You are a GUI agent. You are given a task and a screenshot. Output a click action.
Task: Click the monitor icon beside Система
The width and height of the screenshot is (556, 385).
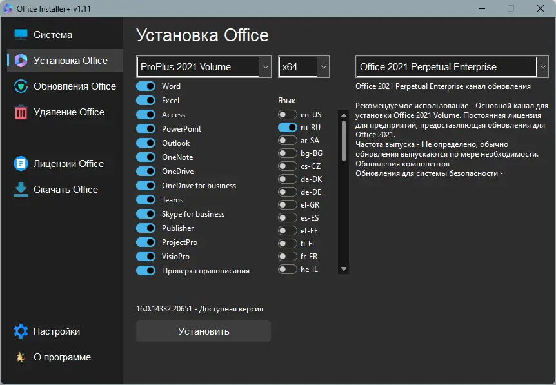click(21, 35)
